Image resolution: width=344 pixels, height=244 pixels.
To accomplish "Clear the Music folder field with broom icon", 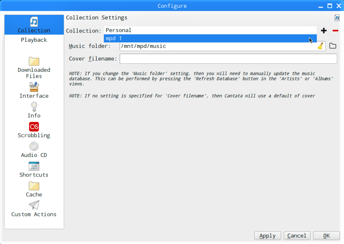I will (320, 46).
